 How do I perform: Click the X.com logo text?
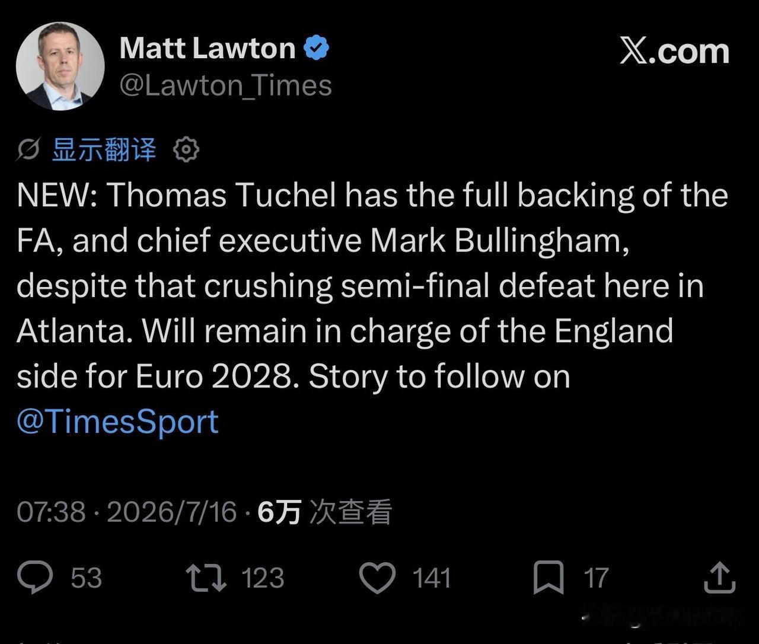[675, 52]
